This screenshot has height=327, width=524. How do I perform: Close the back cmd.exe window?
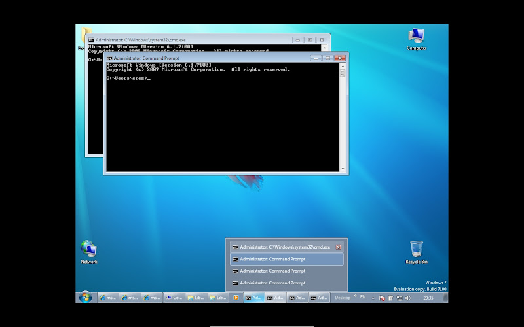point(322,40)
